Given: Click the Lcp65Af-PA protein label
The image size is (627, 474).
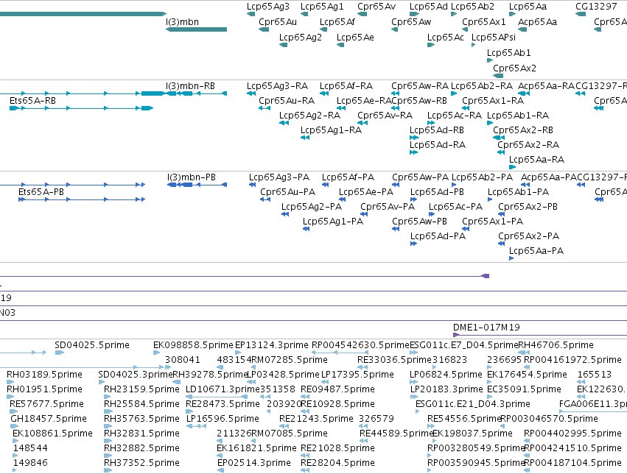Looking at the screenshot, I should click(x=348, y=177).
